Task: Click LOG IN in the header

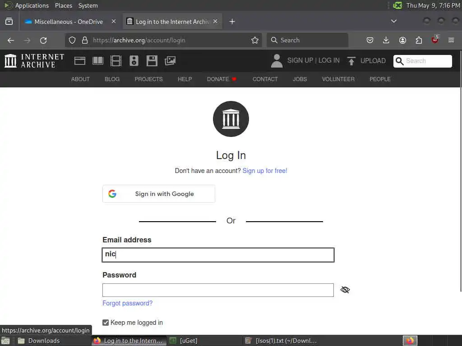Action: (329, 60)
